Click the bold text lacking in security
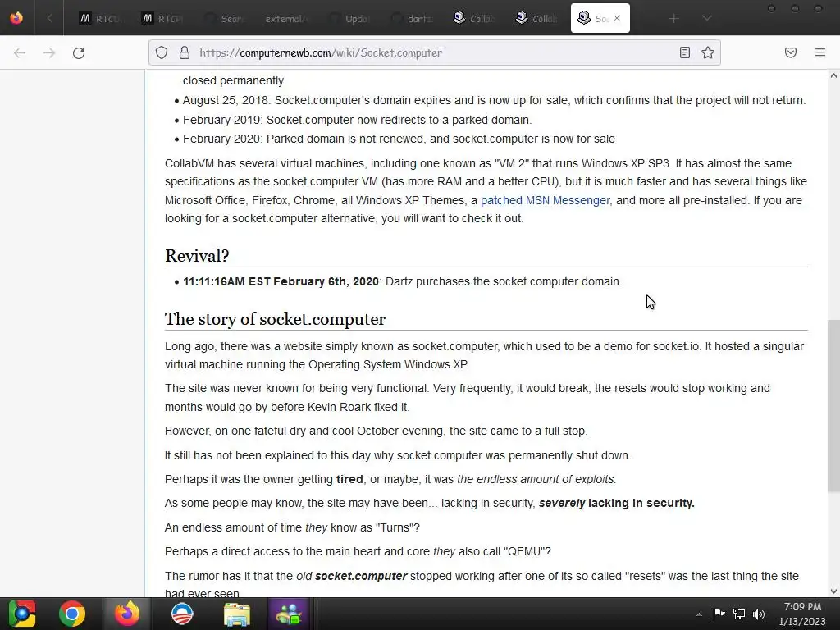 pos(641,503)
